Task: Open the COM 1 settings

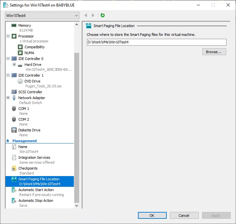Action: (x=24, y=109)
